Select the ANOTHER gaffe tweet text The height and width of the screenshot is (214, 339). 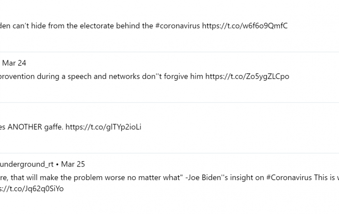tap(71, 127)
